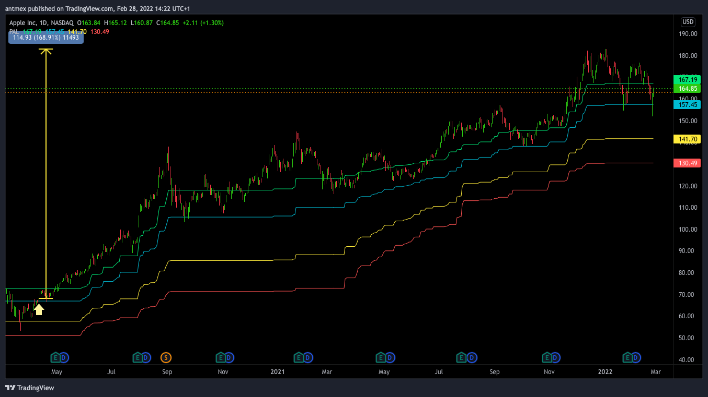Viewport: 708px width, 397px height.
Task: Click the low value L160.87
Action: [x=142, y=23]
